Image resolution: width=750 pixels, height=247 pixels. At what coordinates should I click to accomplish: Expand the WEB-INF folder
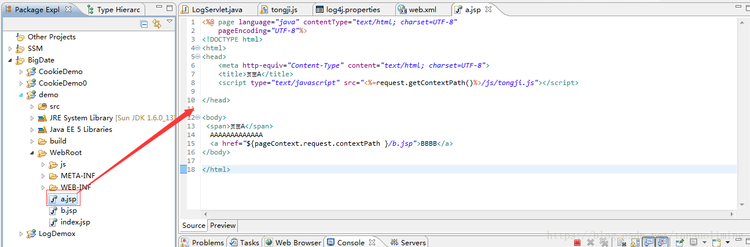point(43,187)
